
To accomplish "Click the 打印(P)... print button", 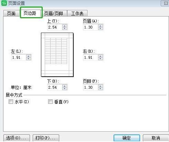I will click(x=46, y=138).
